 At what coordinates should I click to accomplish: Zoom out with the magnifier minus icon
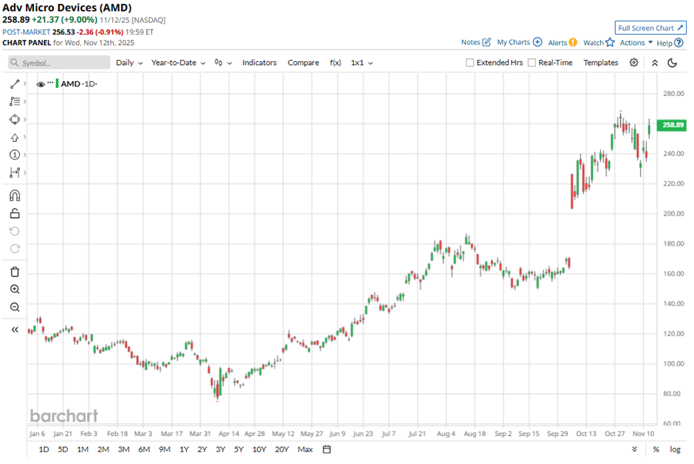click(15, 307)
